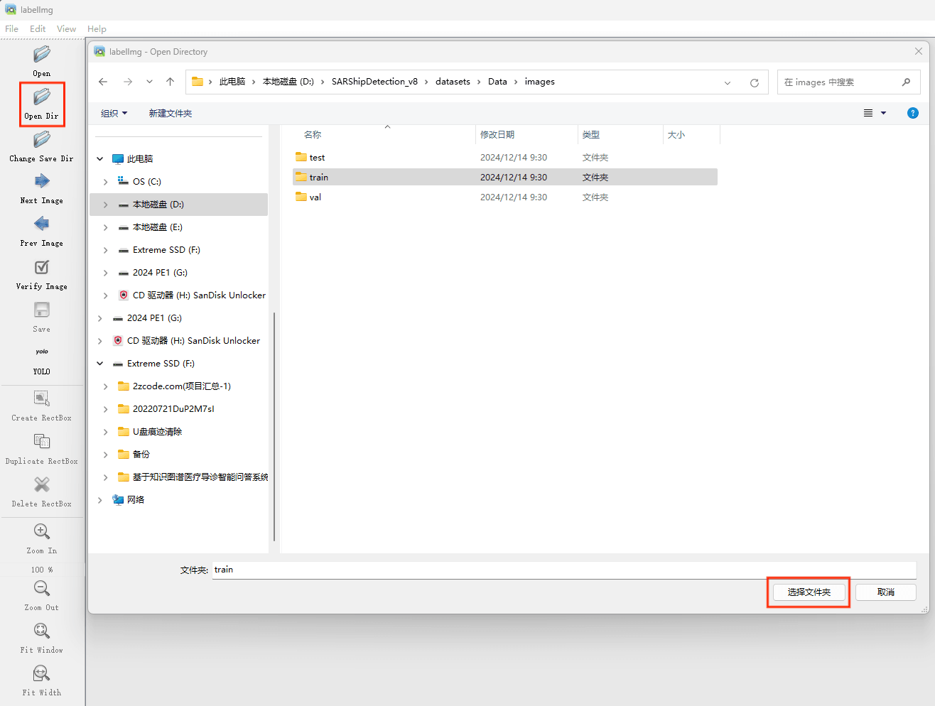Viewport: 935px width, 706px height.
Task: Click the Open file tool in labelImg
Action: 42,61
